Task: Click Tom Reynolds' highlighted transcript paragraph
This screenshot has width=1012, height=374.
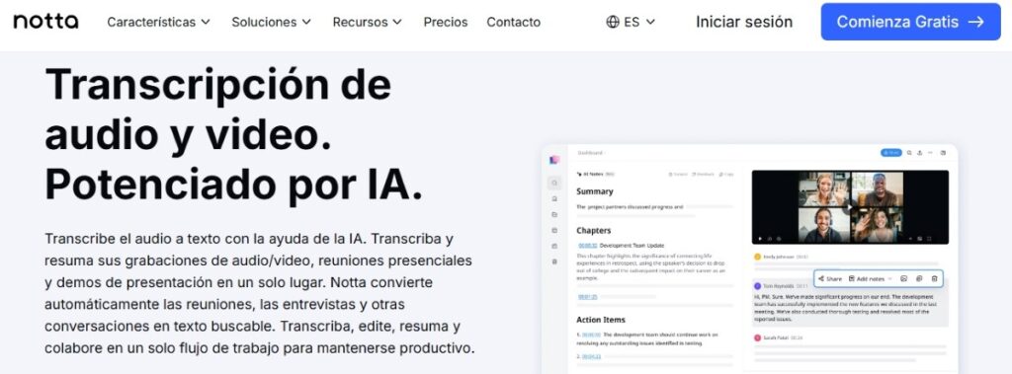Action: pos(846,308)
